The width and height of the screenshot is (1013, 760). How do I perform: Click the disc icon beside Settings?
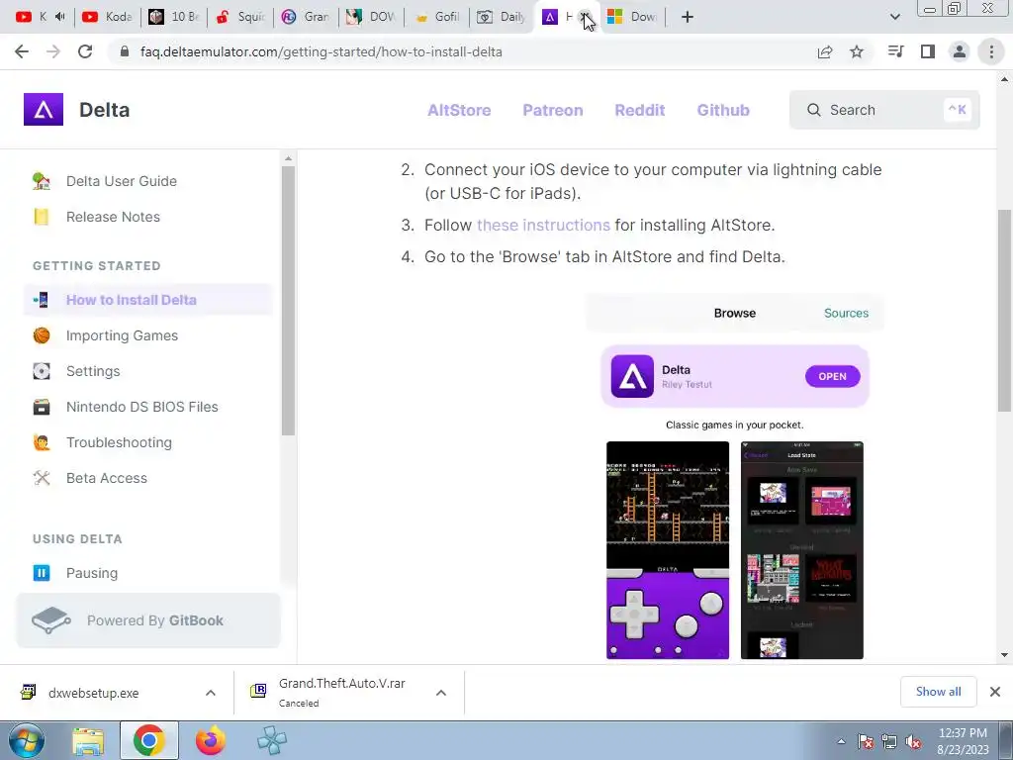(x=42, y=371)
